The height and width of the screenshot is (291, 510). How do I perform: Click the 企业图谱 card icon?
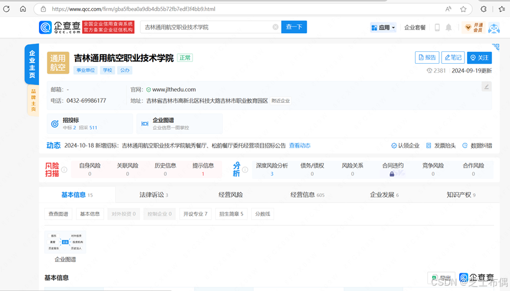tap(144, 124)
